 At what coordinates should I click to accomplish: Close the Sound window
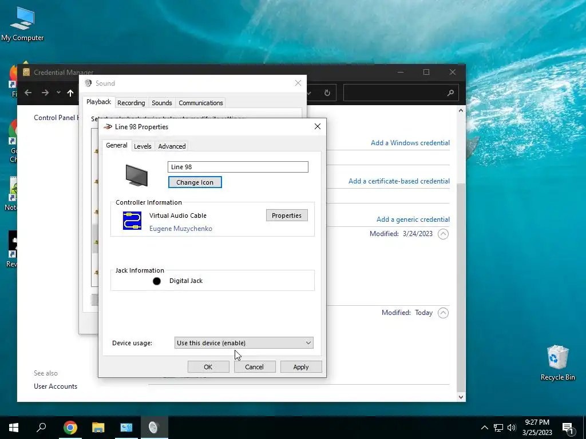pos(298,83)
